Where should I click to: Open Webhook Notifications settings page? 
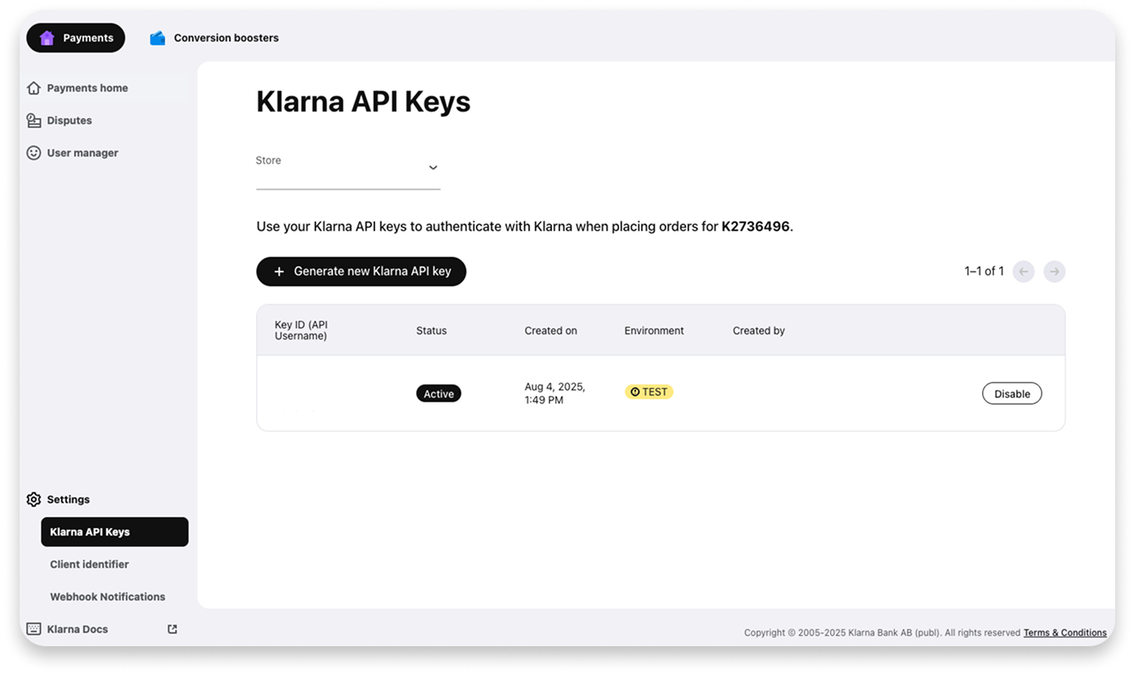107,597
